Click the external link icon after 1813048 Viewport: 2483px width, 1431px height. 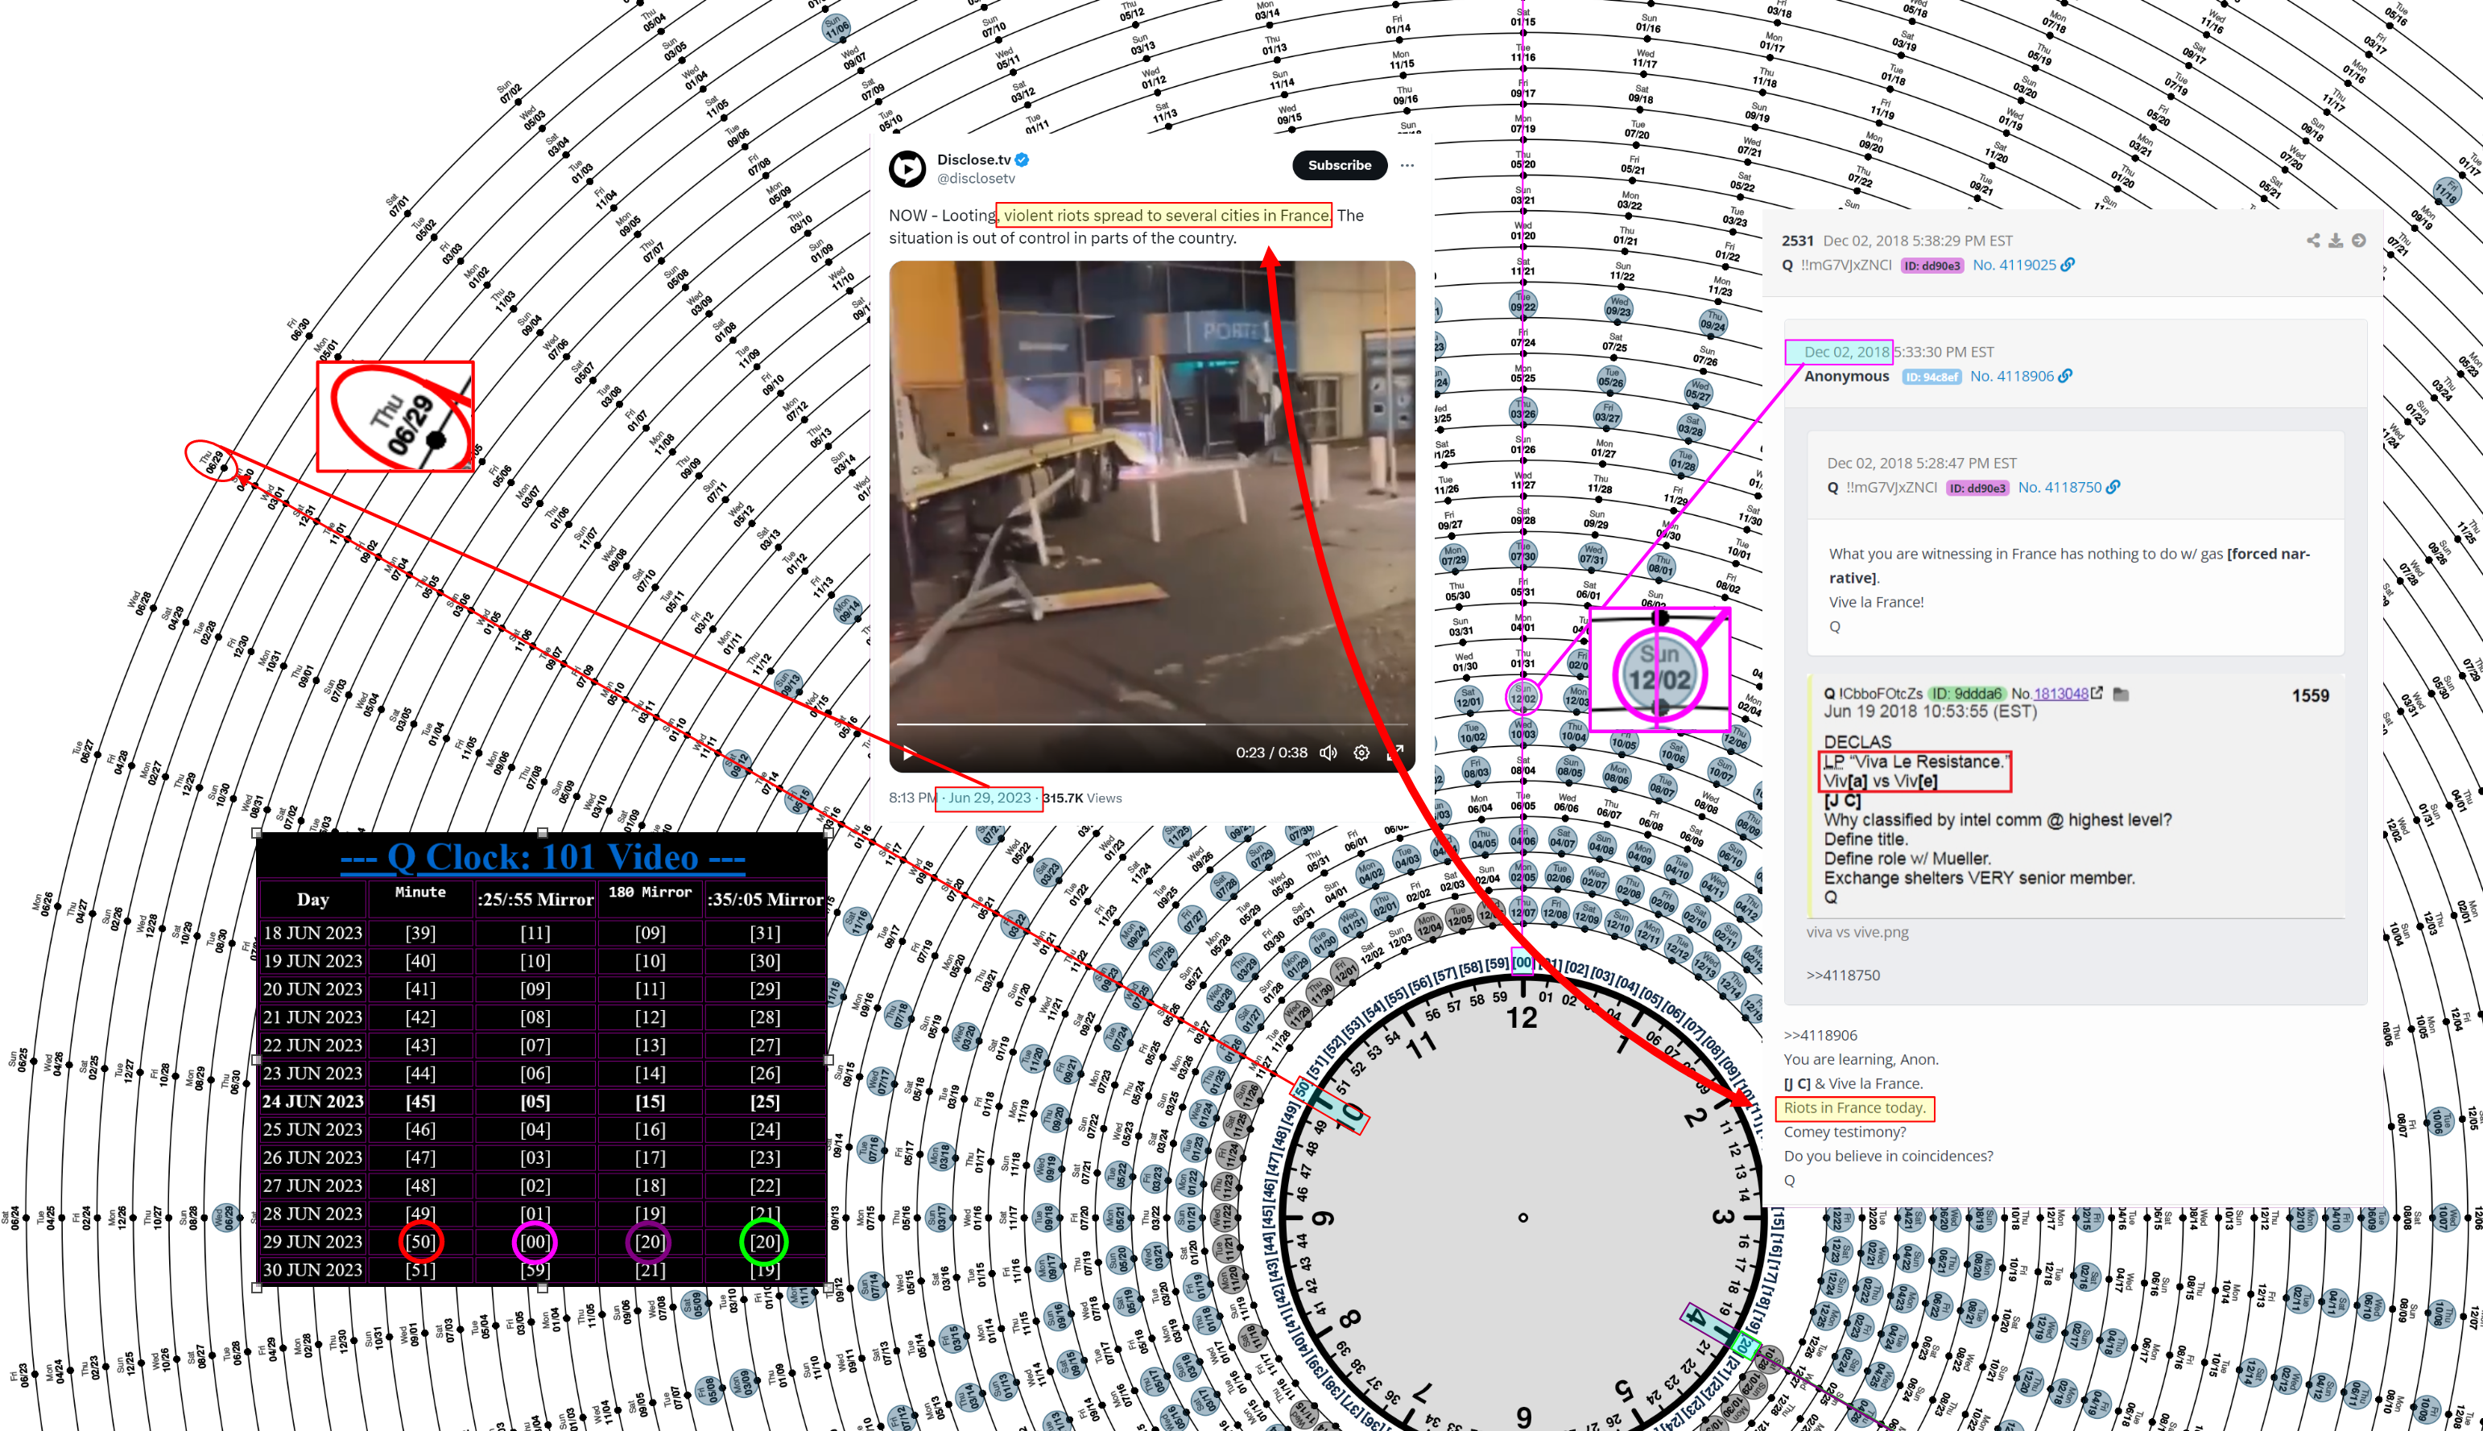point(2097,693)
